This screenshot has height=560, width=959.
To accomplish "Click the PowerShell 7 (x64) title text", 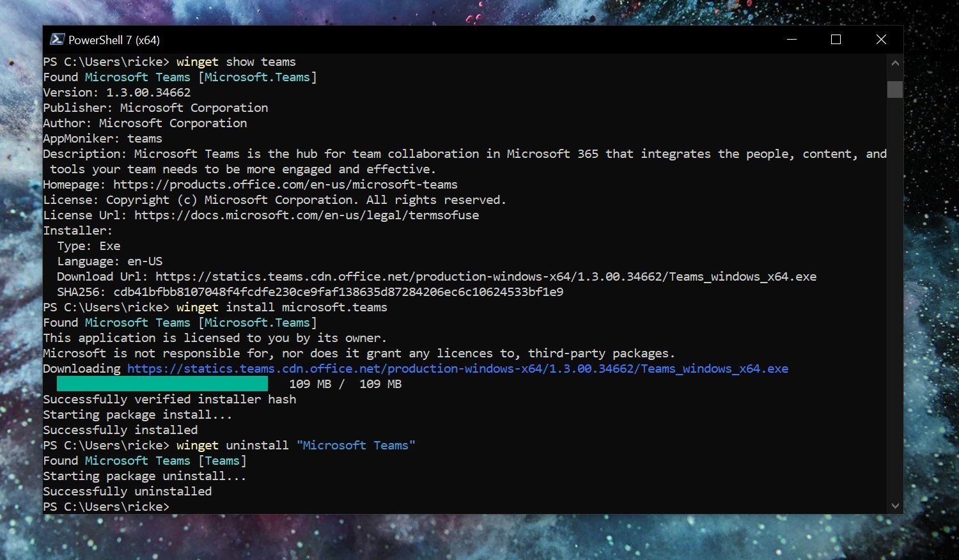I will (x=113, y=39).
